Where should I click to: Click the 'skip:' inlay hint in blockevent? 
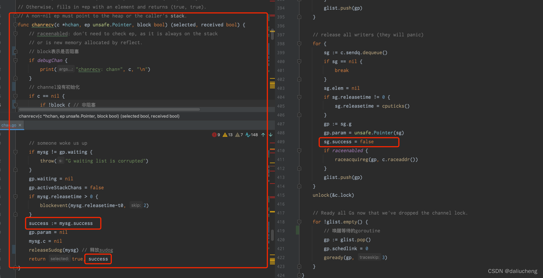coord(136,205)
